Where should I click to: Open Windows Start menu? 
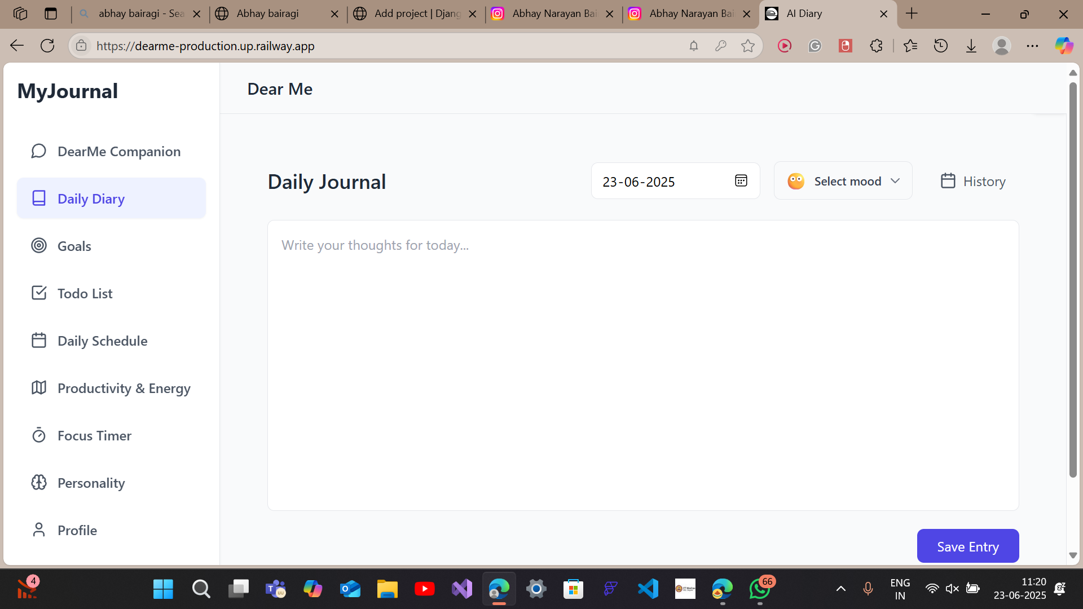point(164,589)
